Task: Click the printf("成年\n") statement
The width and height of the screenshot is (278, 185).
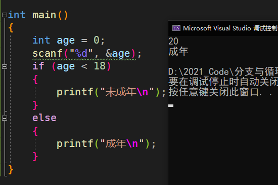Action: click(106, 143)
